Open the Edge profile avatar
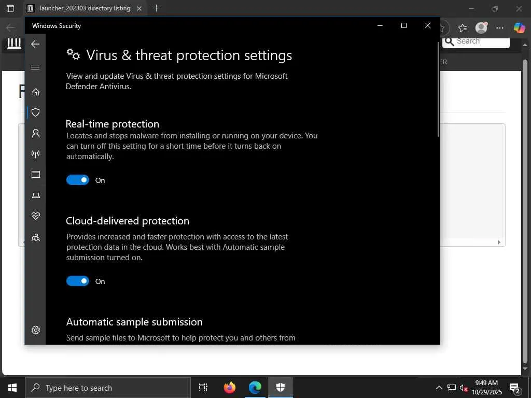531x398 pixels. click(481, 28)
